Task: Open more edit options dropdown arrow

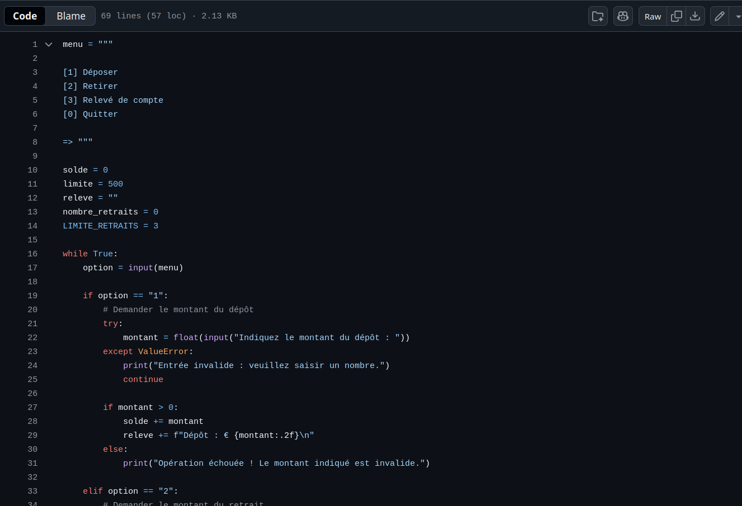Action: 738,16
